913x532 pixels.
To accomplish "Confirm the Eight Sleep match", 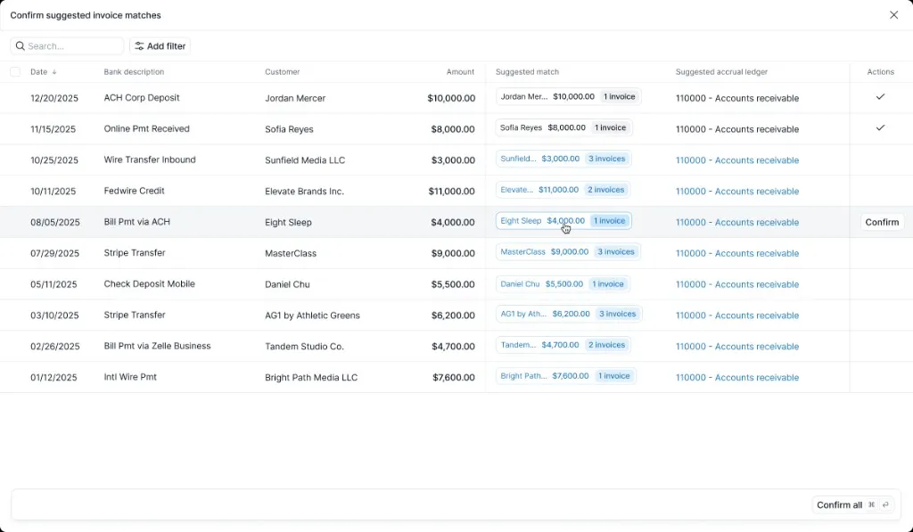I will pyautogui.click(x=882, y=222).
